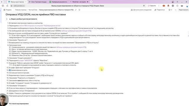Click step text 'Нажимаем "Подписать и отправить"'
The width and height of the screenshot is (189, 106).
(22, 78)
